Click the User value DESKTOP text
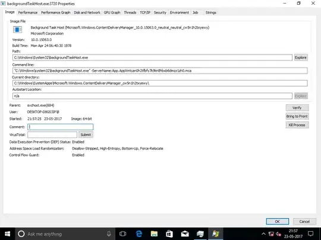 [43, 112]
